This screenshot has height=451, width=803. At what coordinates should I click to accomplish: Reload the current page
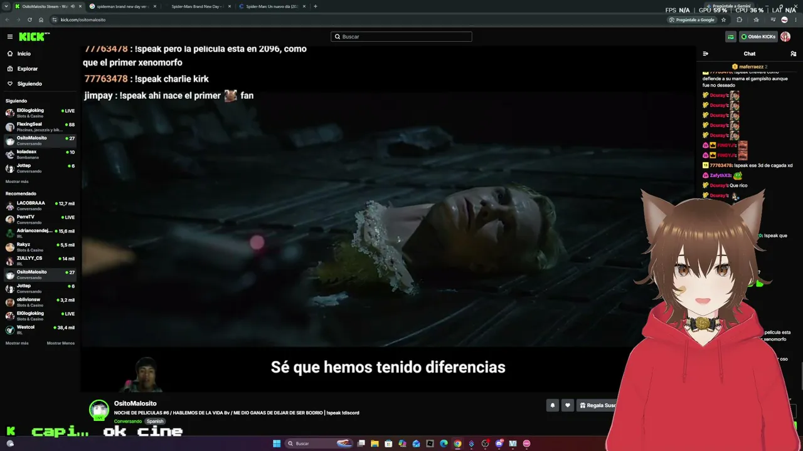tap(29, 19)
